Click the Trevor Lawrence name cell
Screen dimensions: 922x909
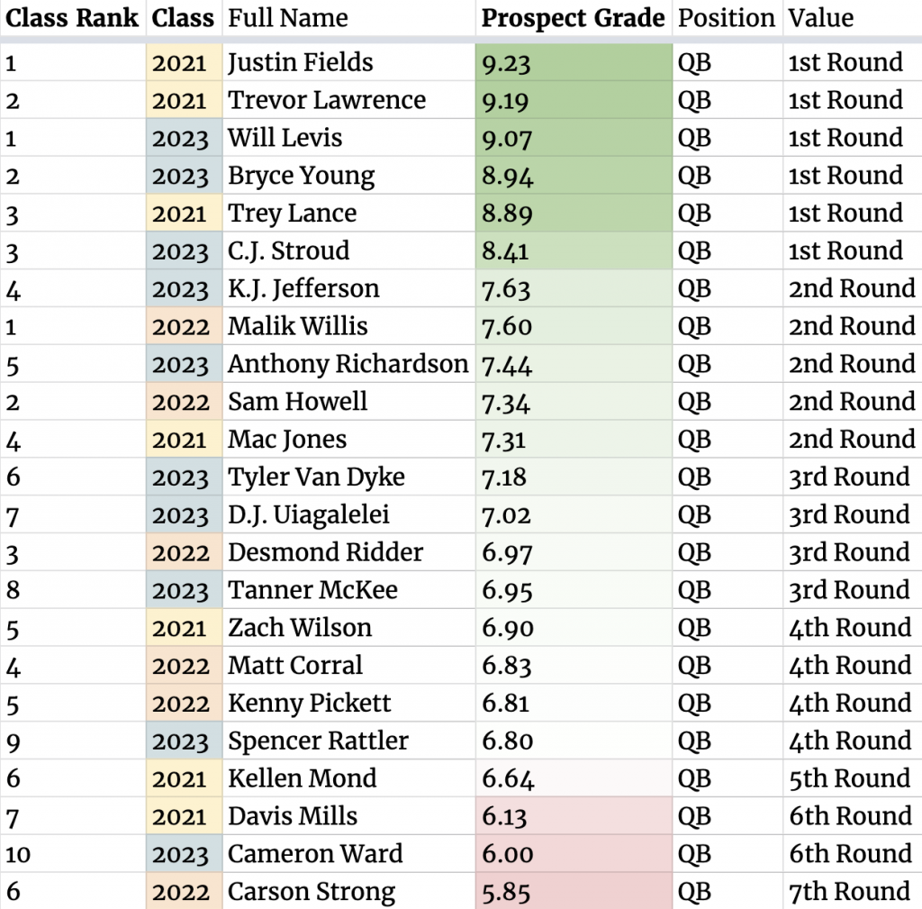[x=327, y=101]
